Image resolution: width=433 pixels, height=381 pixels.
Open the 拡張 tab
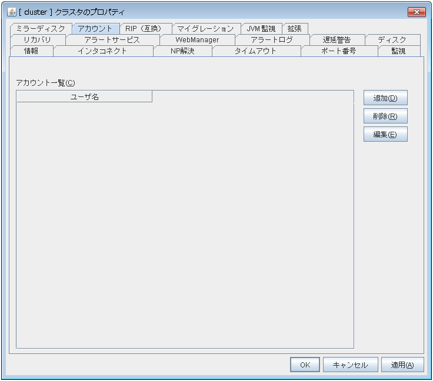coord(294,28)
